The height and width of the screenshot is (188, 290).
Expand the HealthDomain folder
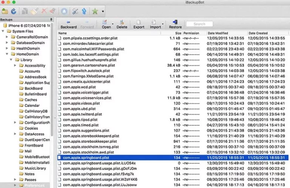pos(7,48)
